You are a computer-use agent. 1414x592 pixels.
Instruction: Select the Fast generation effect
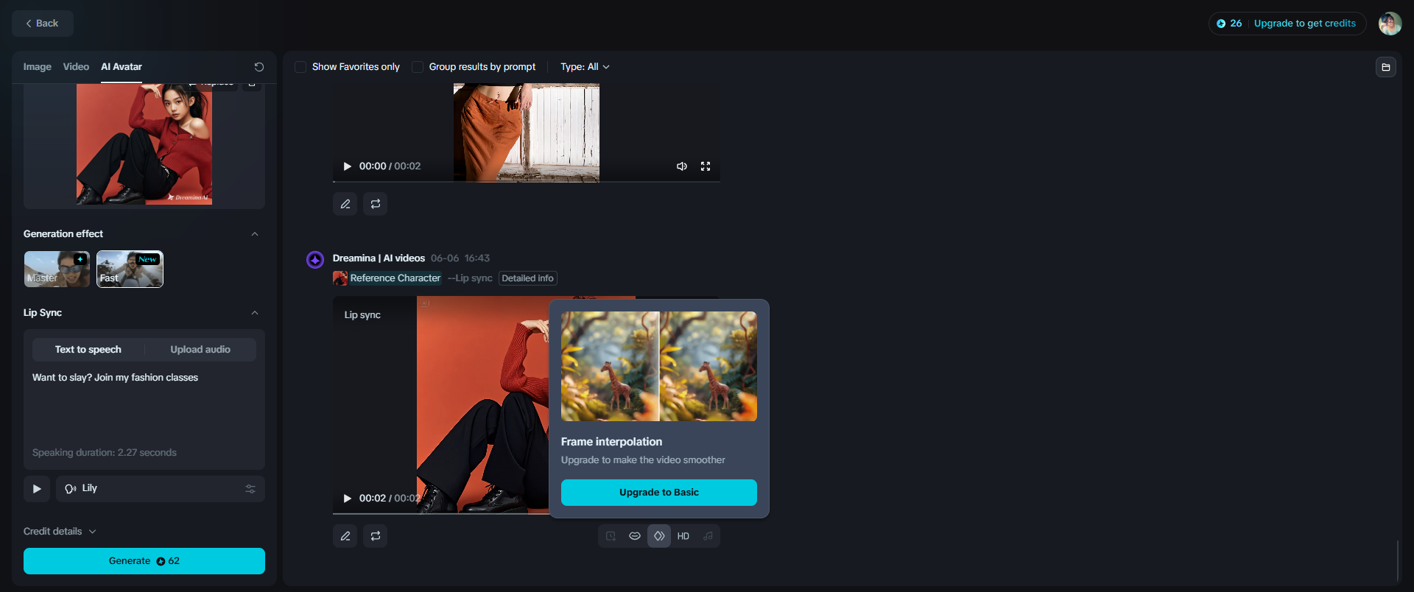130,269
